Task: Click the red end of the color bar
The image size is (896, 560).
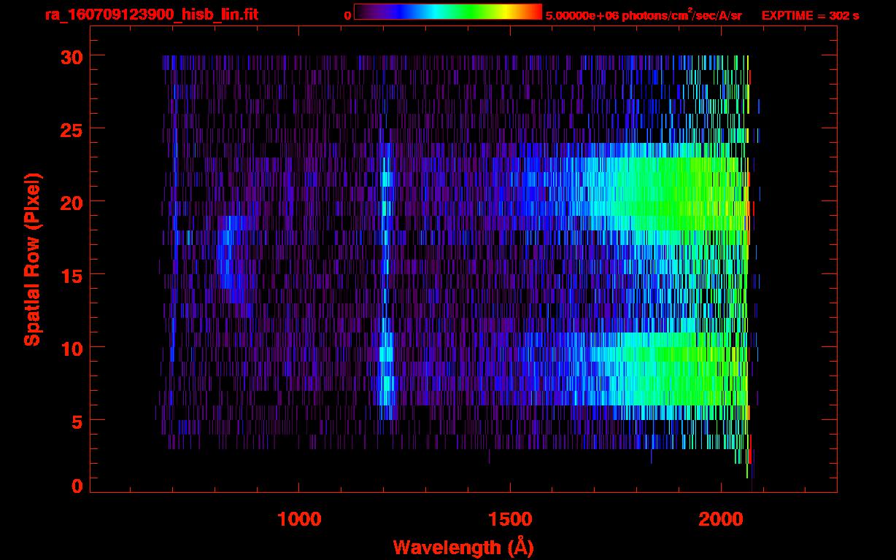Action: click(535, 12)
